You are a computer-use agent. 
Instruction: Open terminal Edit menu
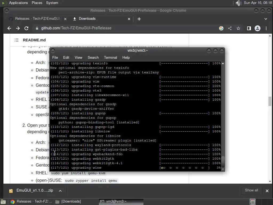point(66,58)
